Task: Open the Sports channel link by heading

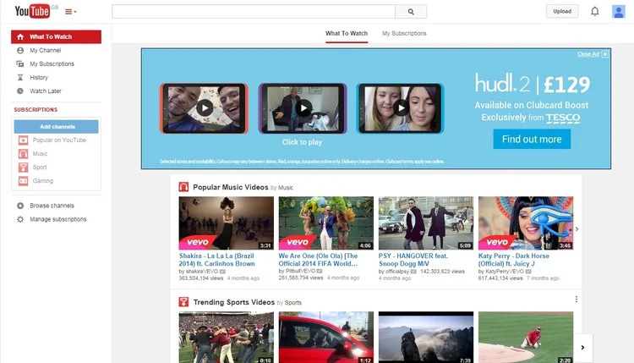Action: coord(292,303)
